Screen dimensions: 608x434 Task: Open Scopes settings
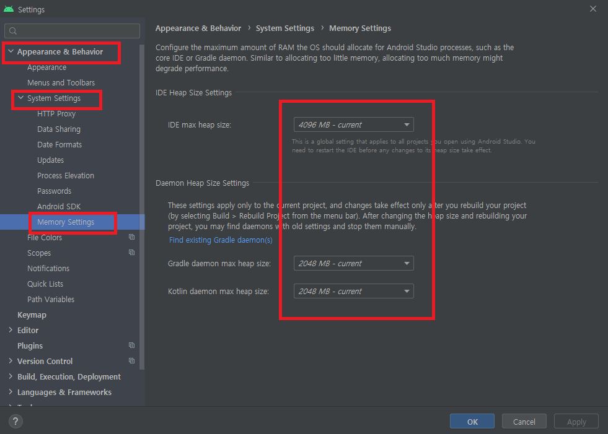pyautogui.click(x=39, y=253)
